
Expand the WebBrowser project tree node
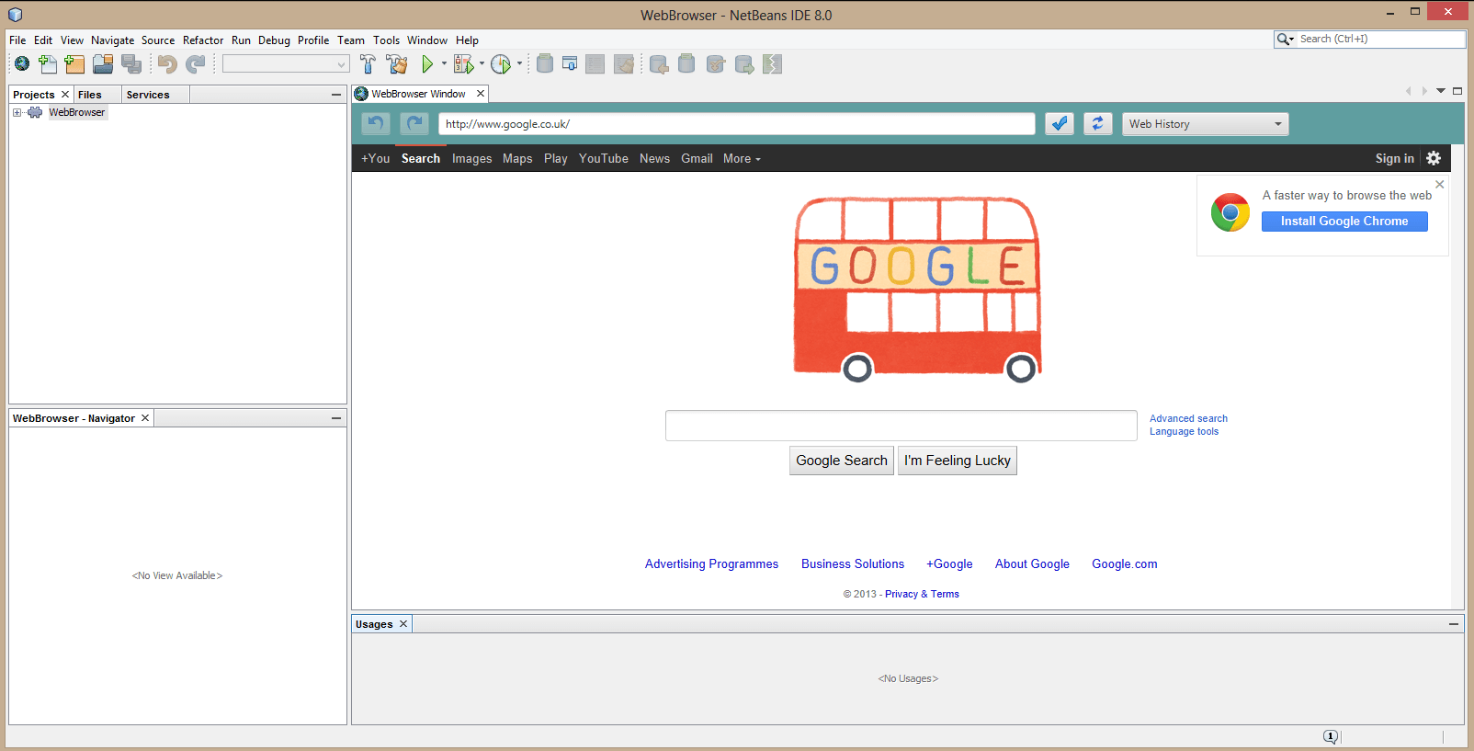point(17,112)
